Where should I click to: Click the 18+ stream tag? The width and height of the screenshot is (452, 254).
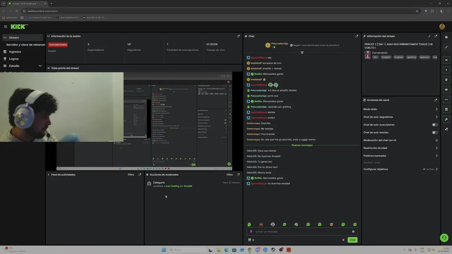pyautogui.click(x=375, y=57)
